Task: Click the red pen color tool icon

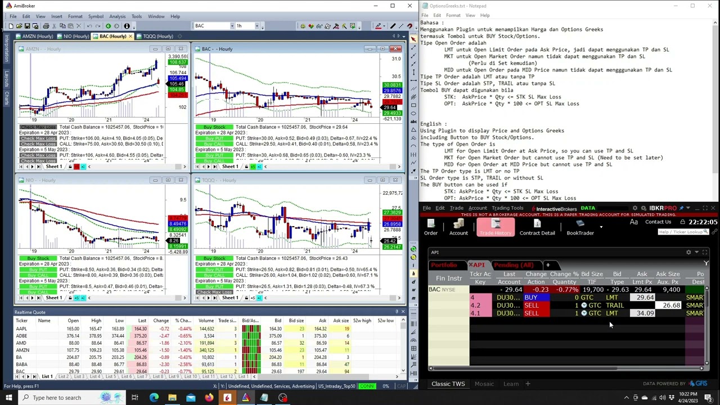Action: pos(378,26)
